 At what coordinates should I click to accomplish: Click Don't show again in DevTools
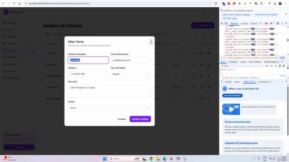(229, 18)
